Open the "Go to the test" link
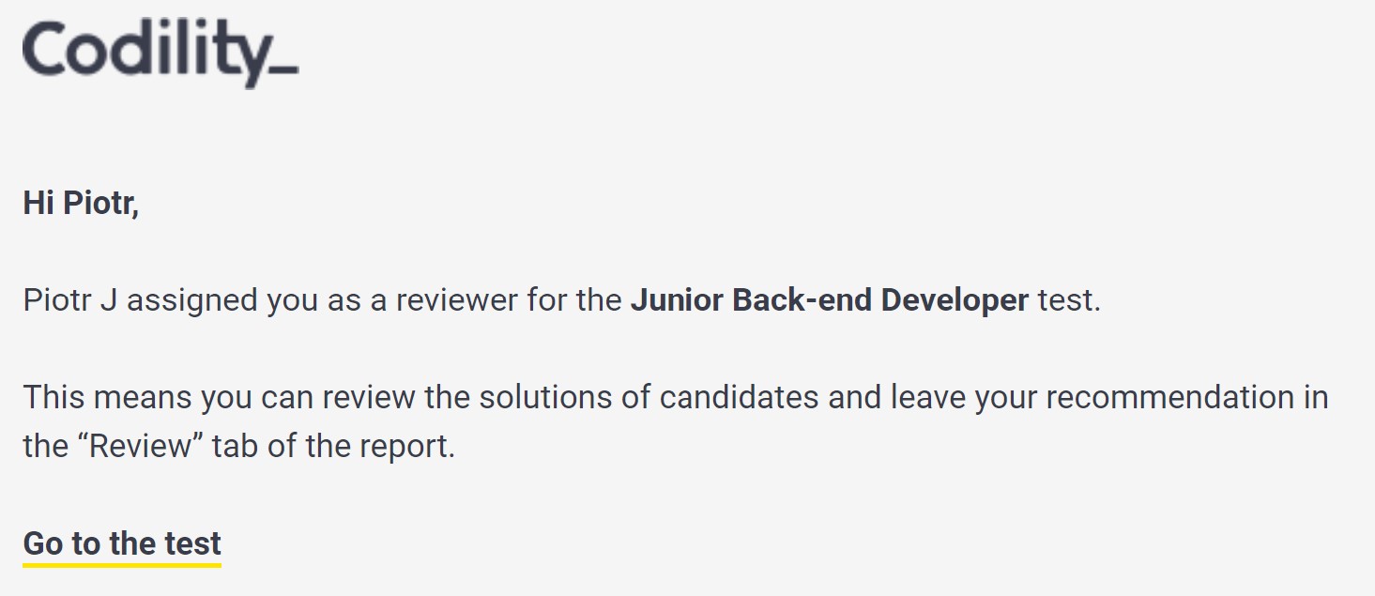The width and height of the screenshot is (1375, 596). (x=122, y=543)
